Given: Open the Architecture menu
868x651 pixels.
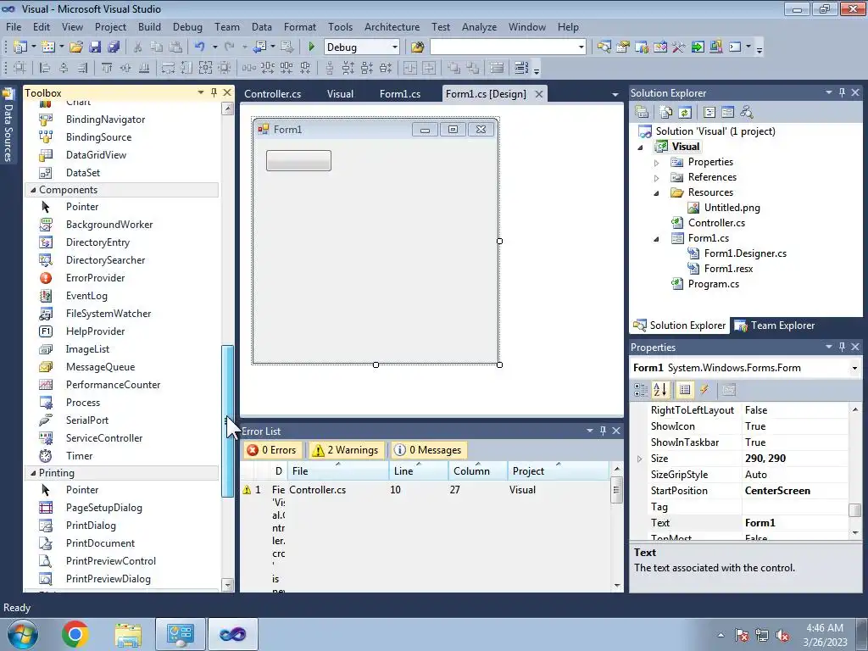Looking at the screenshot, I should click(392, 26).
